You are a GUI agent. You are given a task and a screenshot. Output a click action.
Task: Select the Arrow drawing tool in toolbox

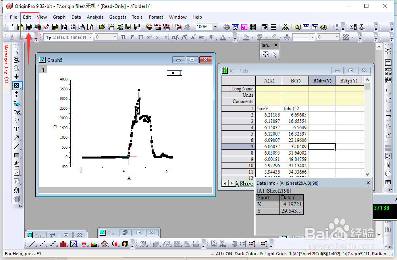pyautogui.click(x=17, y=138)
